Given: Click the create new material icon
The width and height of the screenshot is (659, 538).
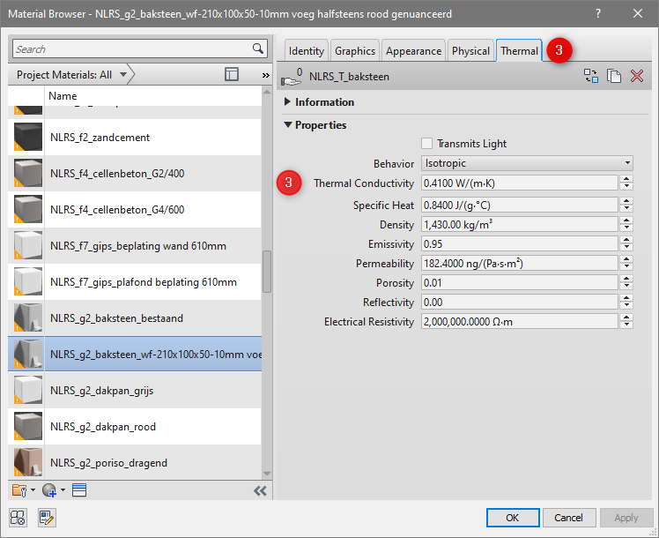Looking at the screenshot, I should pos(48,490).
